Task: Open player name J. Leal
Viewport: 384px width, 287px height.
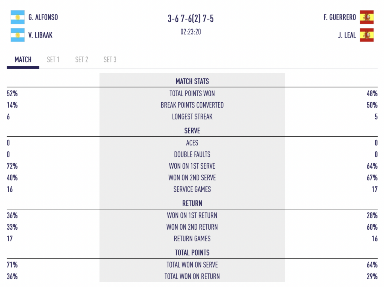Action: pos(347,35)
